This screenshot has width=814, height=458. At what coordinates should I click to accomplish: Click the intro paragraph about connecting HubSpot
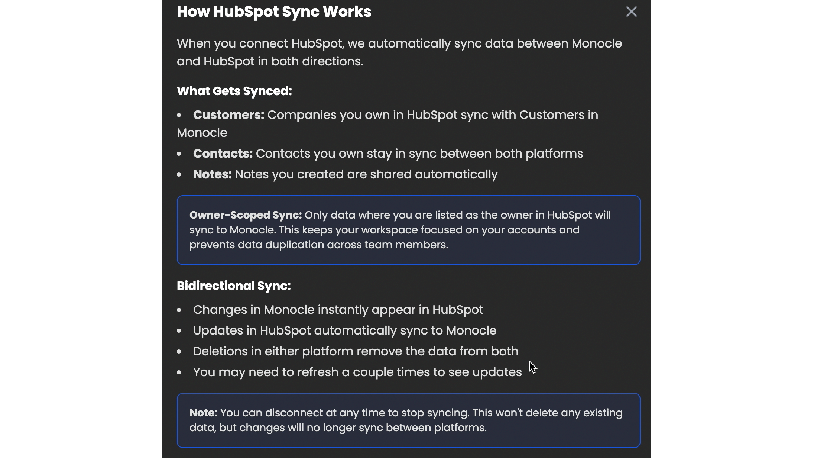[x=399, y=52]
